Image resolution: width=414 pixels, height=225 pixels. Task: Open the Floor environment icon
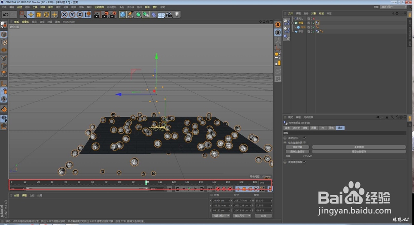pyautogui.click(x=161, y=15)
